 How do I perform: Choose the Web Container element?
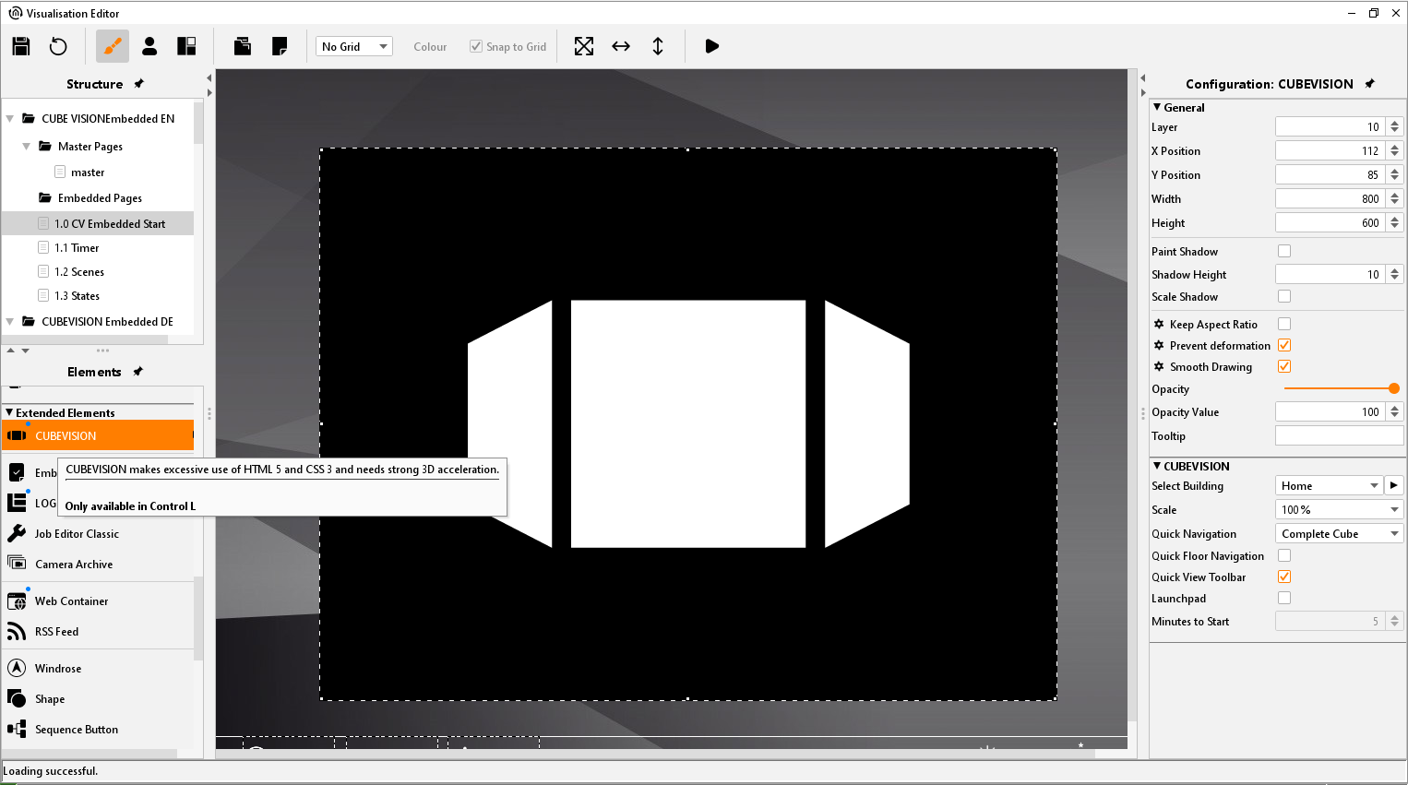tap(71, 601)
